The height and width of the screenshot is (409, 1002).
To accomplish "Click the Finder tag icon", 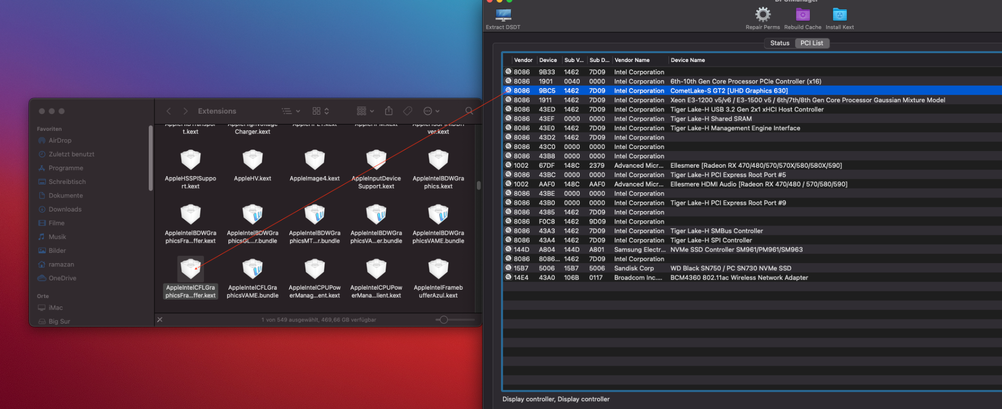I will 408,111.
